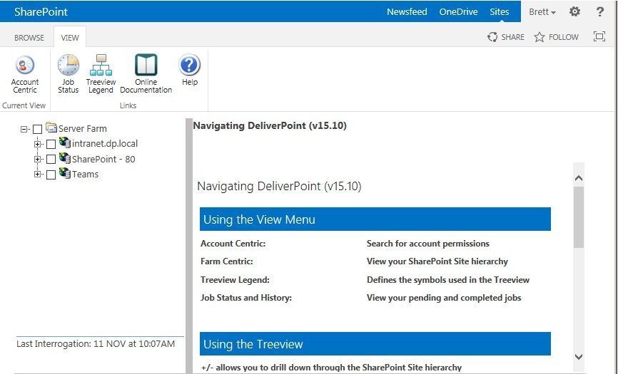
Task: Open Newsfeed in the top bar
Action: tap(407, 12)
